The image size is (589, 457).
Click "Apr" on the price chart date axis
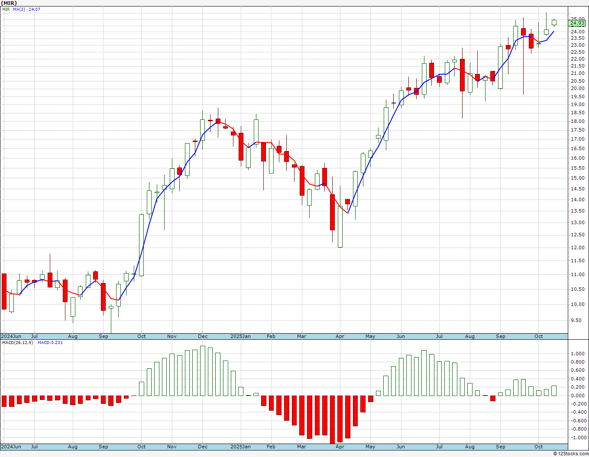pos(340,336)
